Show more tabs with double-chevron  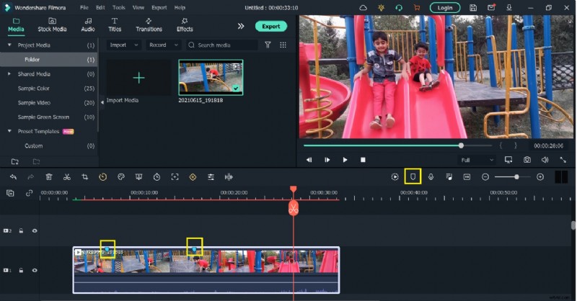point(241,26)
